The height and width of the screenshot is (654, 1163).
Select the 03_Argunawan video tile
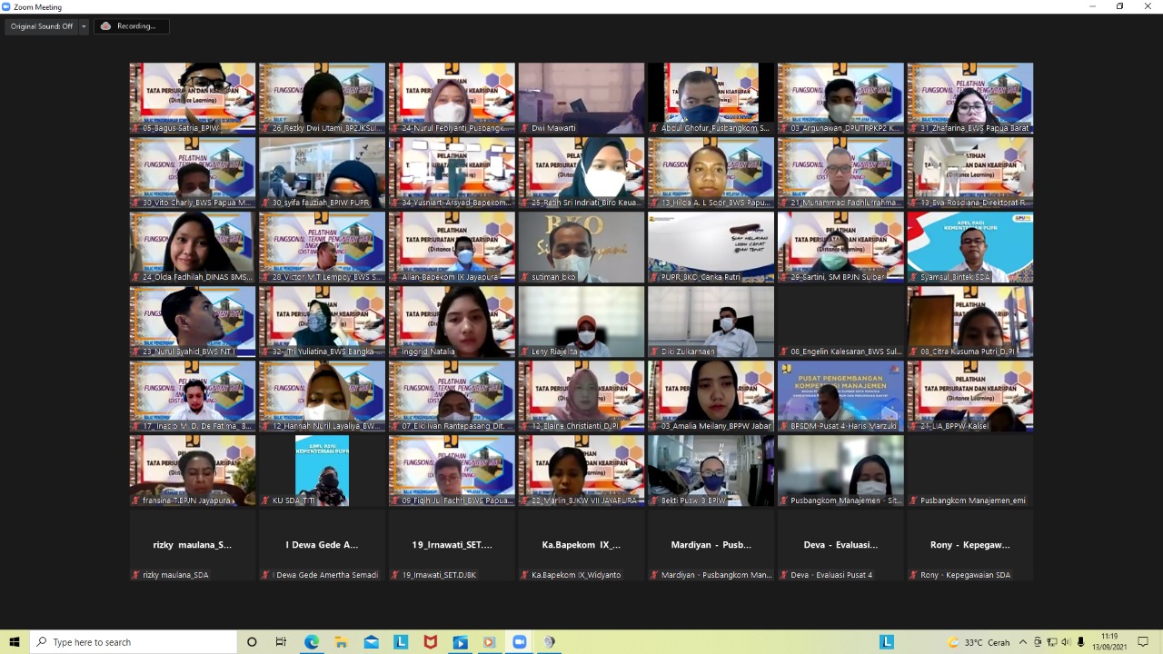[x=840, y=98]
